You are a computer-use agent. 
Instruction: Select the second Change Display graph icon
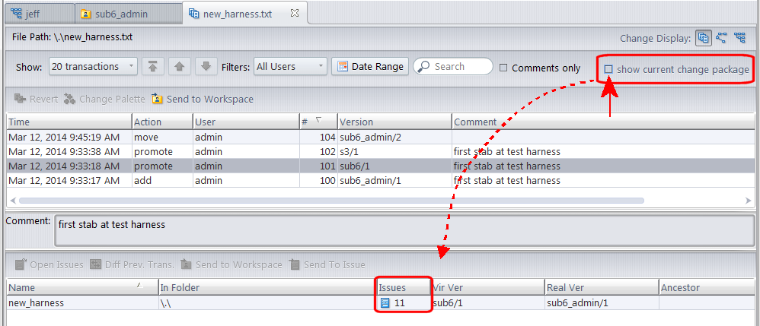tap(722, 38)
